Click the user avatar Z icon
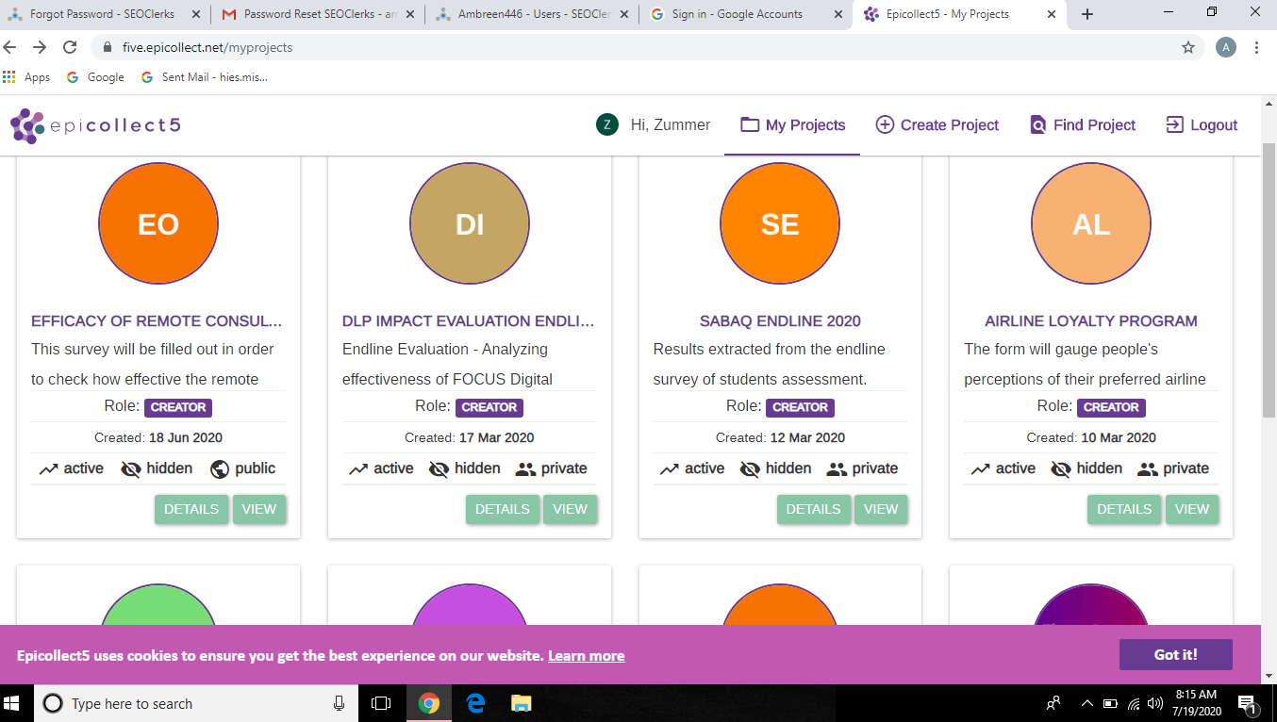 coord(606,124)
